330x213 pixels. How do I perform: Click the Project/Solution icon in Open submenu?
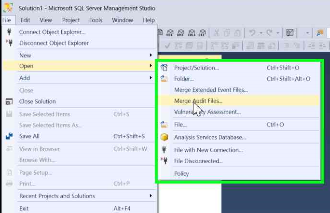click(x=164, y=68)
